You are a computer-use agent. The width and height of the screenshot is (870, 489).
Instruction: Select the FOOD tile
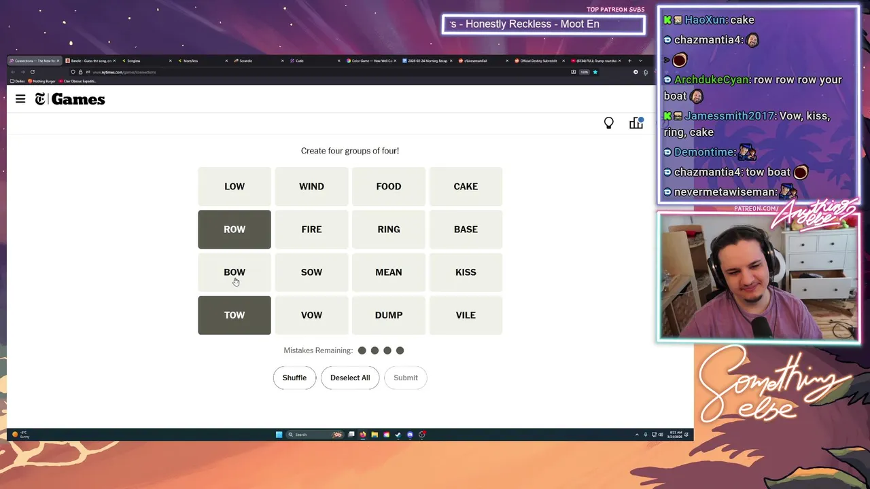click(389, 186)
